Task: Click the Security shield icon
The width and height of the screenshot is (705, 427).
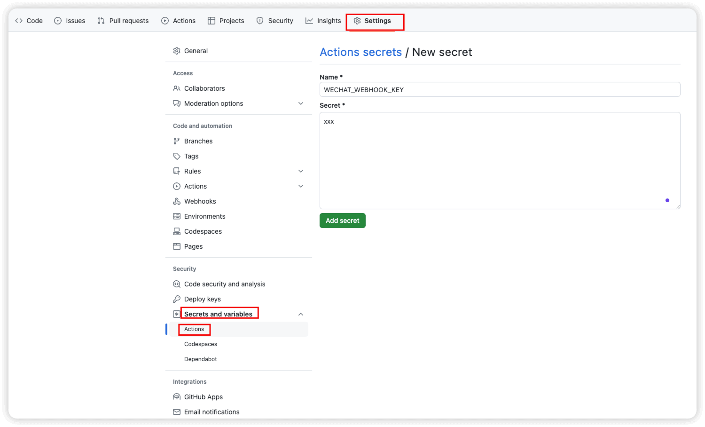Action: click(260, 21)
